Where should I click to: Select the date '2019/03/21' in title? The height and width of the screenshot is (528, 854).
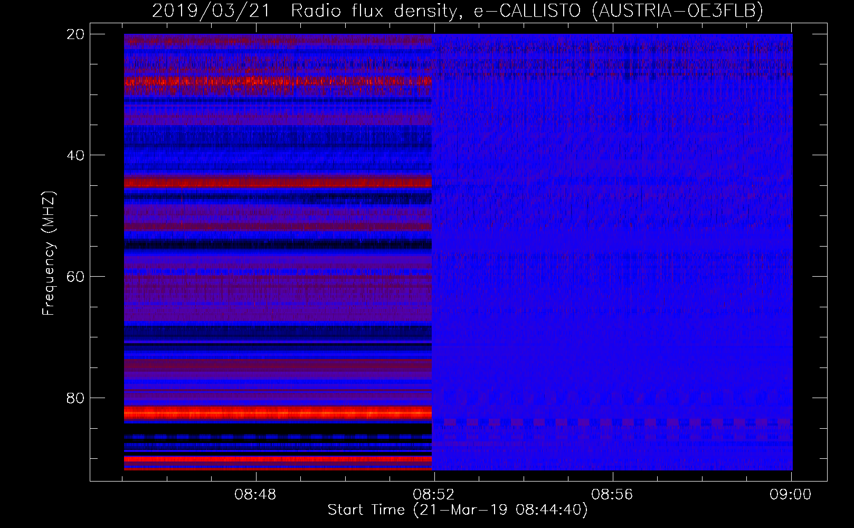point(211,11)
